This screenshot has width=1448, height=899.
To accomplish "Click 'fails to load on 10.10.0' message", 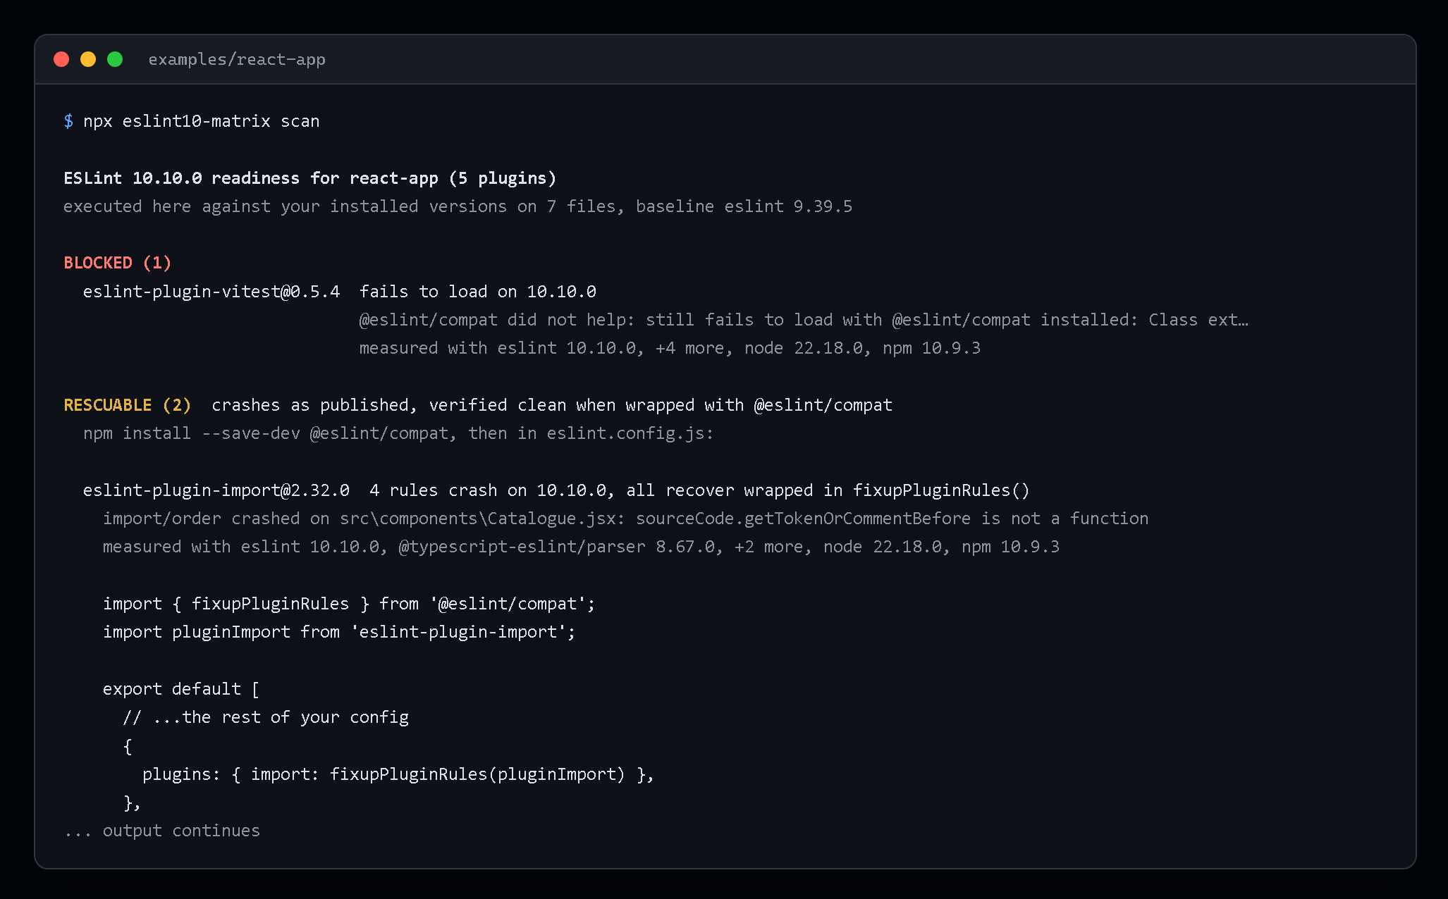I will coord(478,292).
